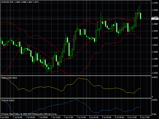Click the ATR scale value 0.0024
Image resolution: width=159 pixels, height=119 pixels.
pyautogui.click(x=154, y=100)
